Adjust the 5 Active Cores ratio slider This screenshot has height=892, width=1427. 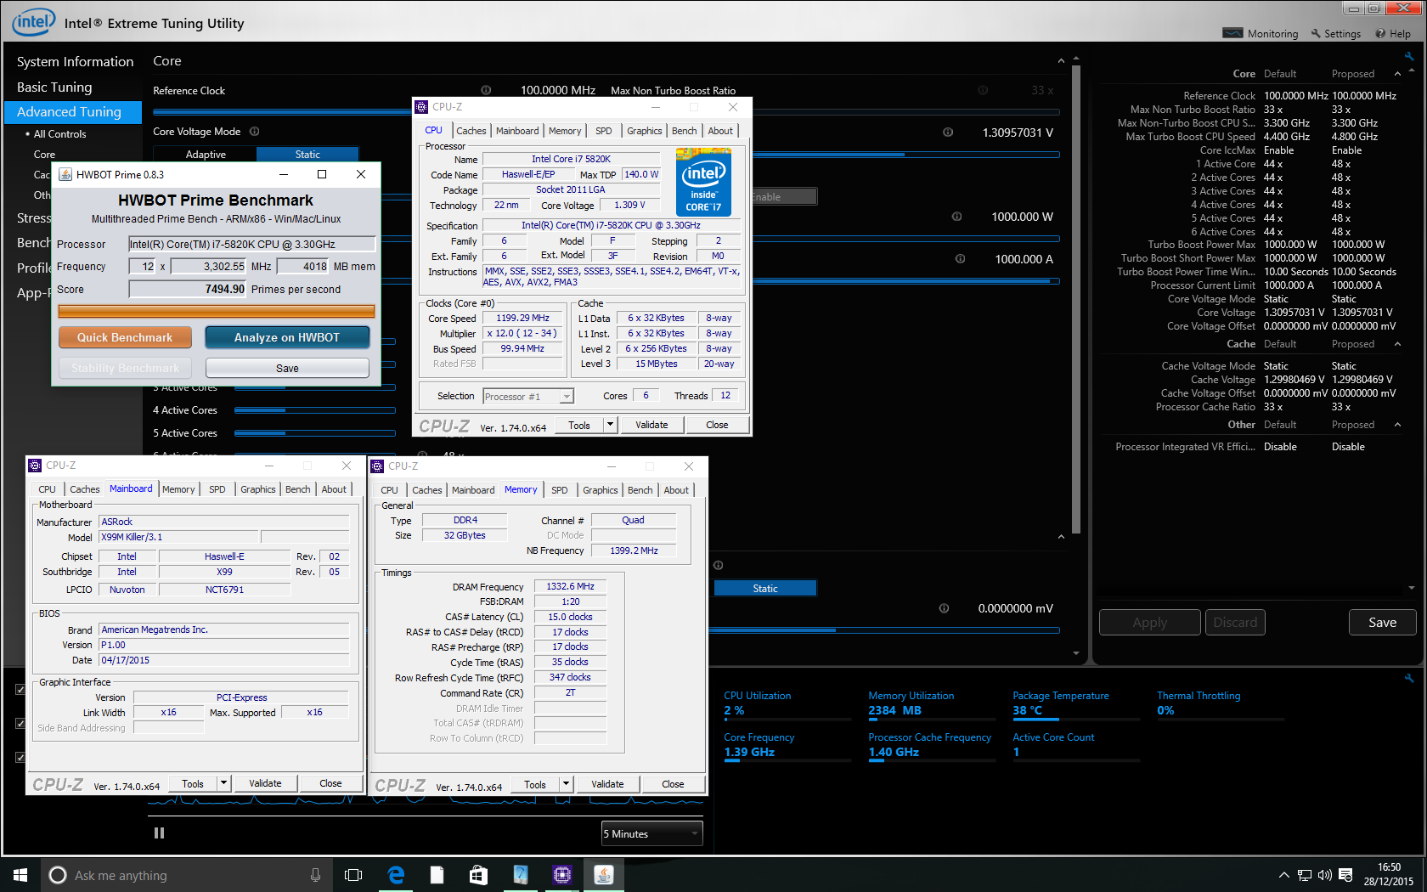(x=314, y=433)
